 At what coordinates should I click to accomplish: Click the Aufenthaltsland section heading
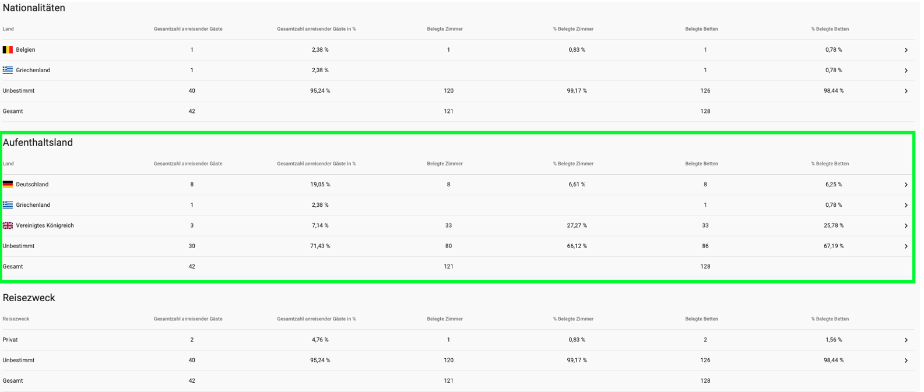coord(38,143)
